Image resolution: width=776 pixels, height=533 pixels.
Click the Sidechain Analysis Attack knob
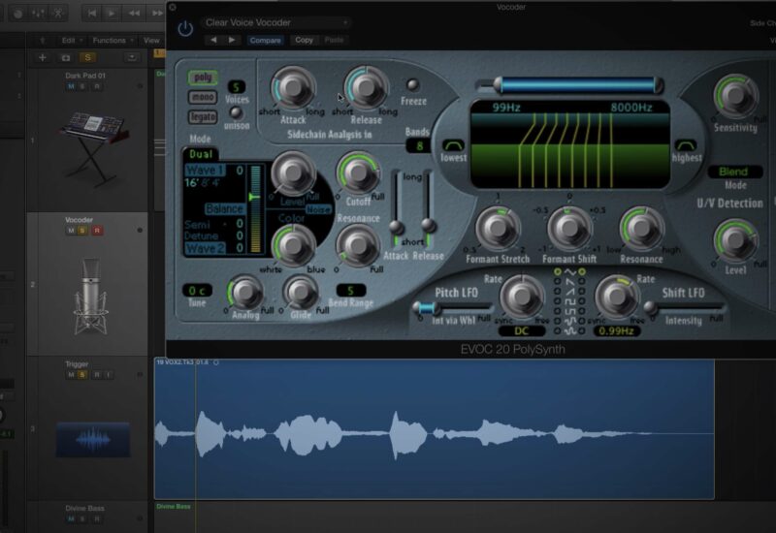293,88
